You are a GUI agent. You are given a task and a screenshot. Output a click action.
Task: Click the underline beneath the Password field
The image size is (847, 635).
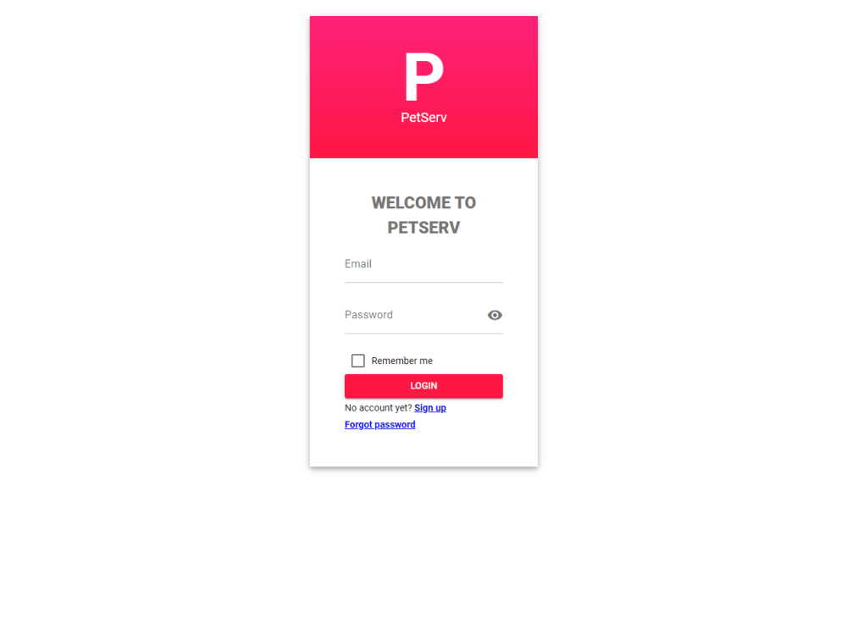point(423,334)
